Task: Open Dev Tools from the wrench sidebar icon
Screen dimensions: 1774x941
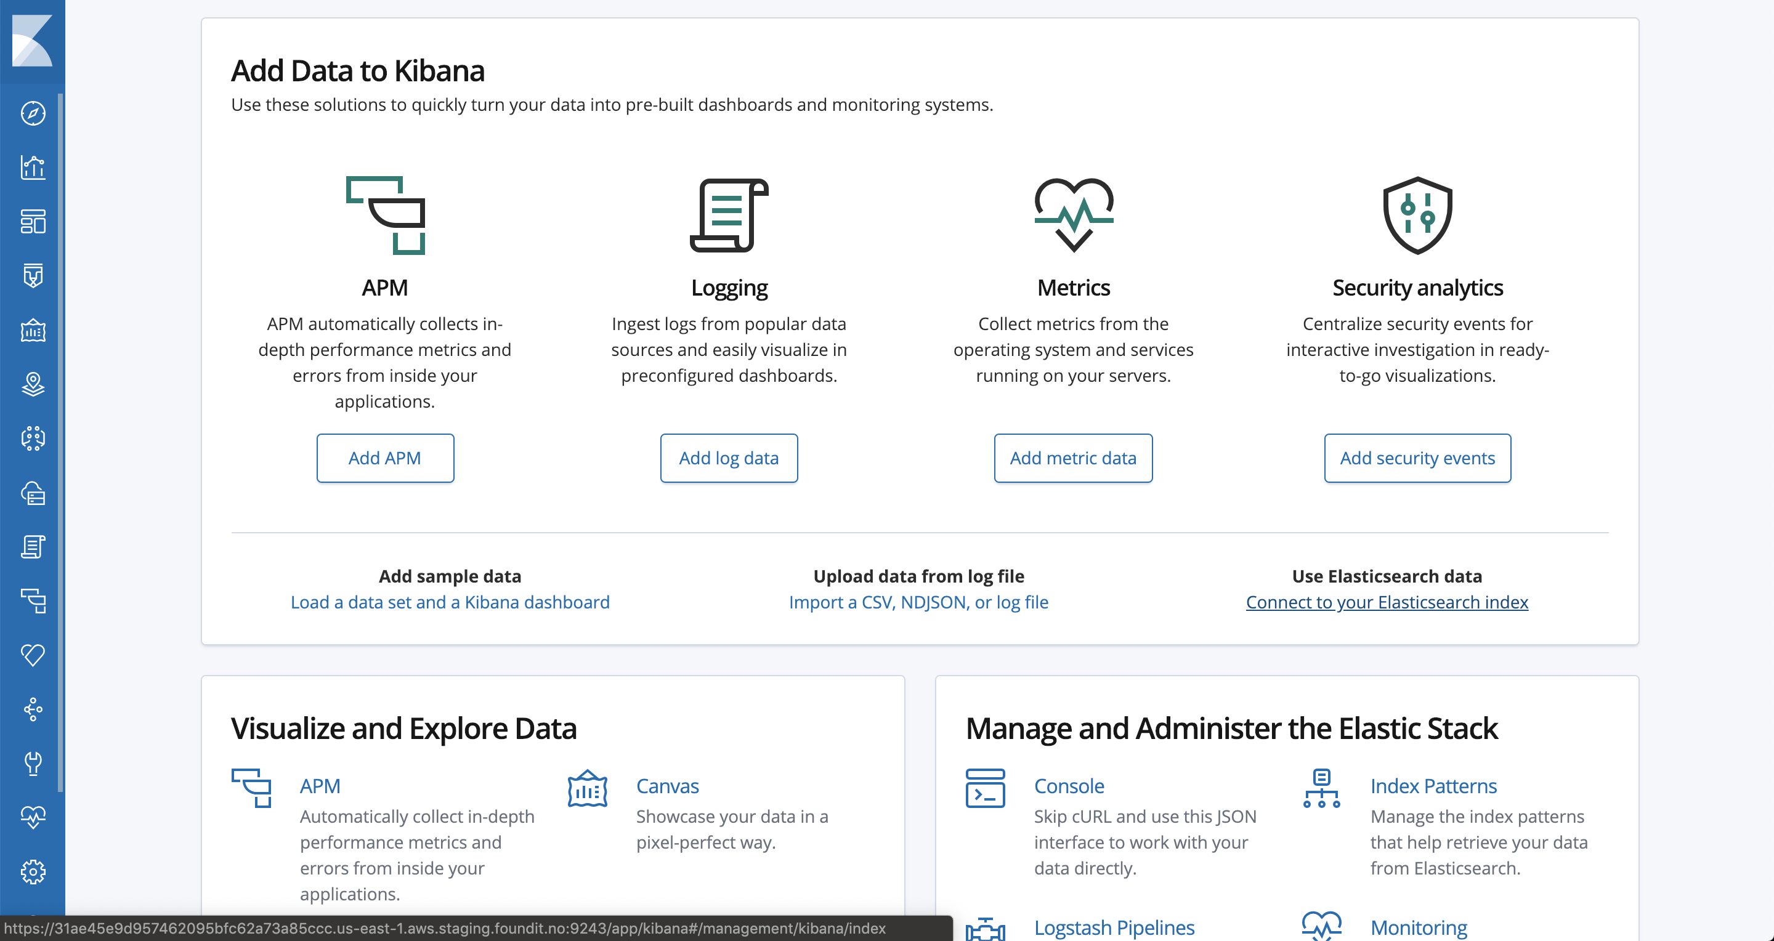Action: point(33,762)
